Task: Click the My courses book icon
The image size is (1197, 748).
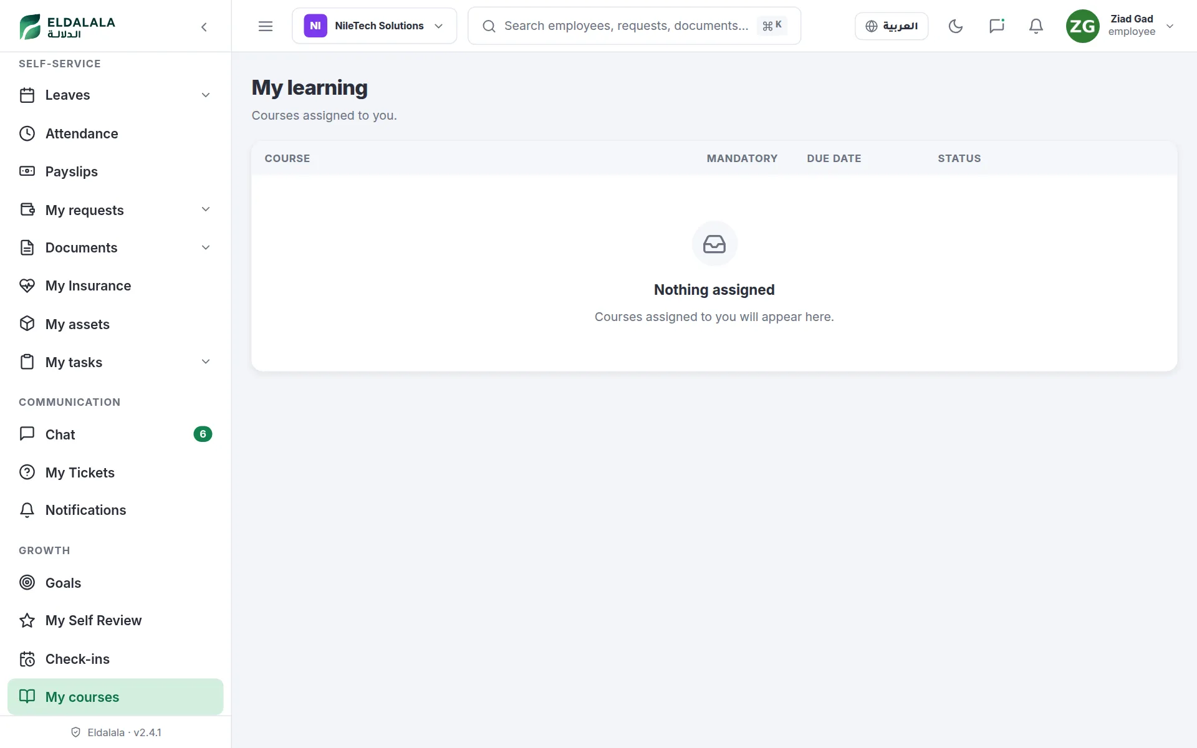Action: tap(27, 696)
